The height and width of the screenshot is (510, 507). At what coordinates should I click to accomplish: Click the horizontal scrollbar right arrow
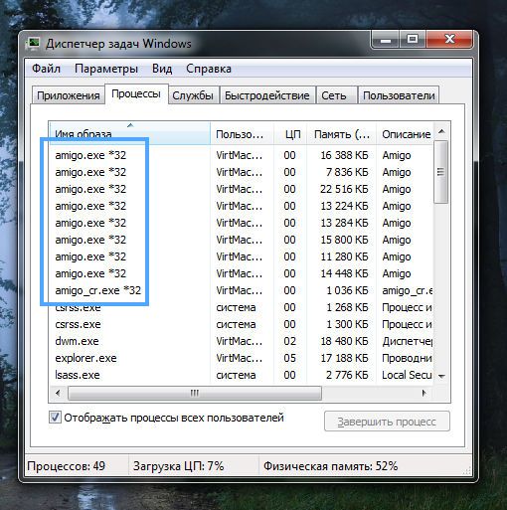click(x=423, y=394)
